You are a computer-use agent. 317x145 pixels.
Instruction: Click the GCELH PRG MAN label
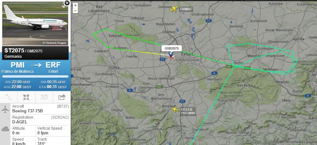(188, 111)
